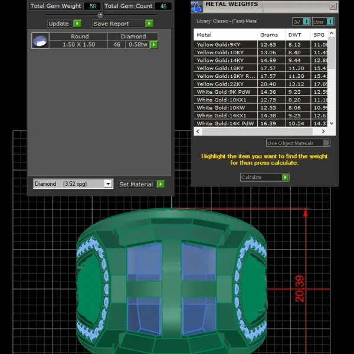Click the down arrow of the metal list scrollbar

point(332,123)
